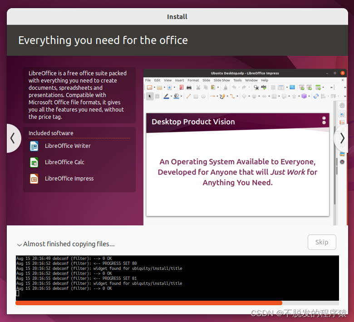Open the Help menu in Impress screenshot
The height and width of the screenshot is (322, 354).
coord(265,80)
